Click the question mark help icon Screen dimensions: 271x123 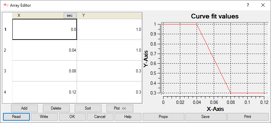point(248,5)
